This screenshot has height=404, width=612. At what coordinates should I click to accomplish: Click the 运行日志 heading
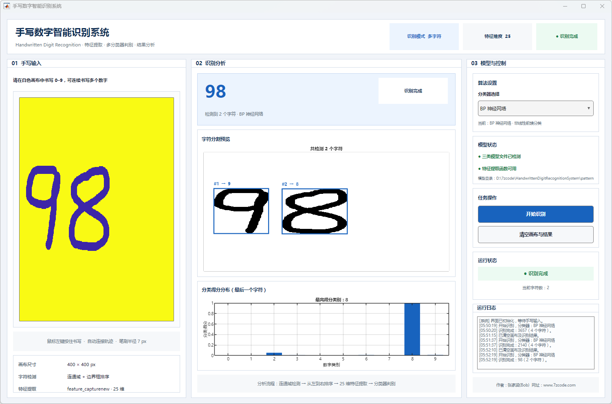[x=487, y=308]
